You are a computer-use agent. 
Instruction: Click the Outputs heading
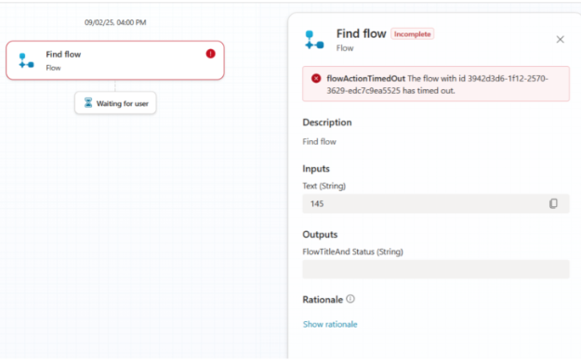(320, 235)
